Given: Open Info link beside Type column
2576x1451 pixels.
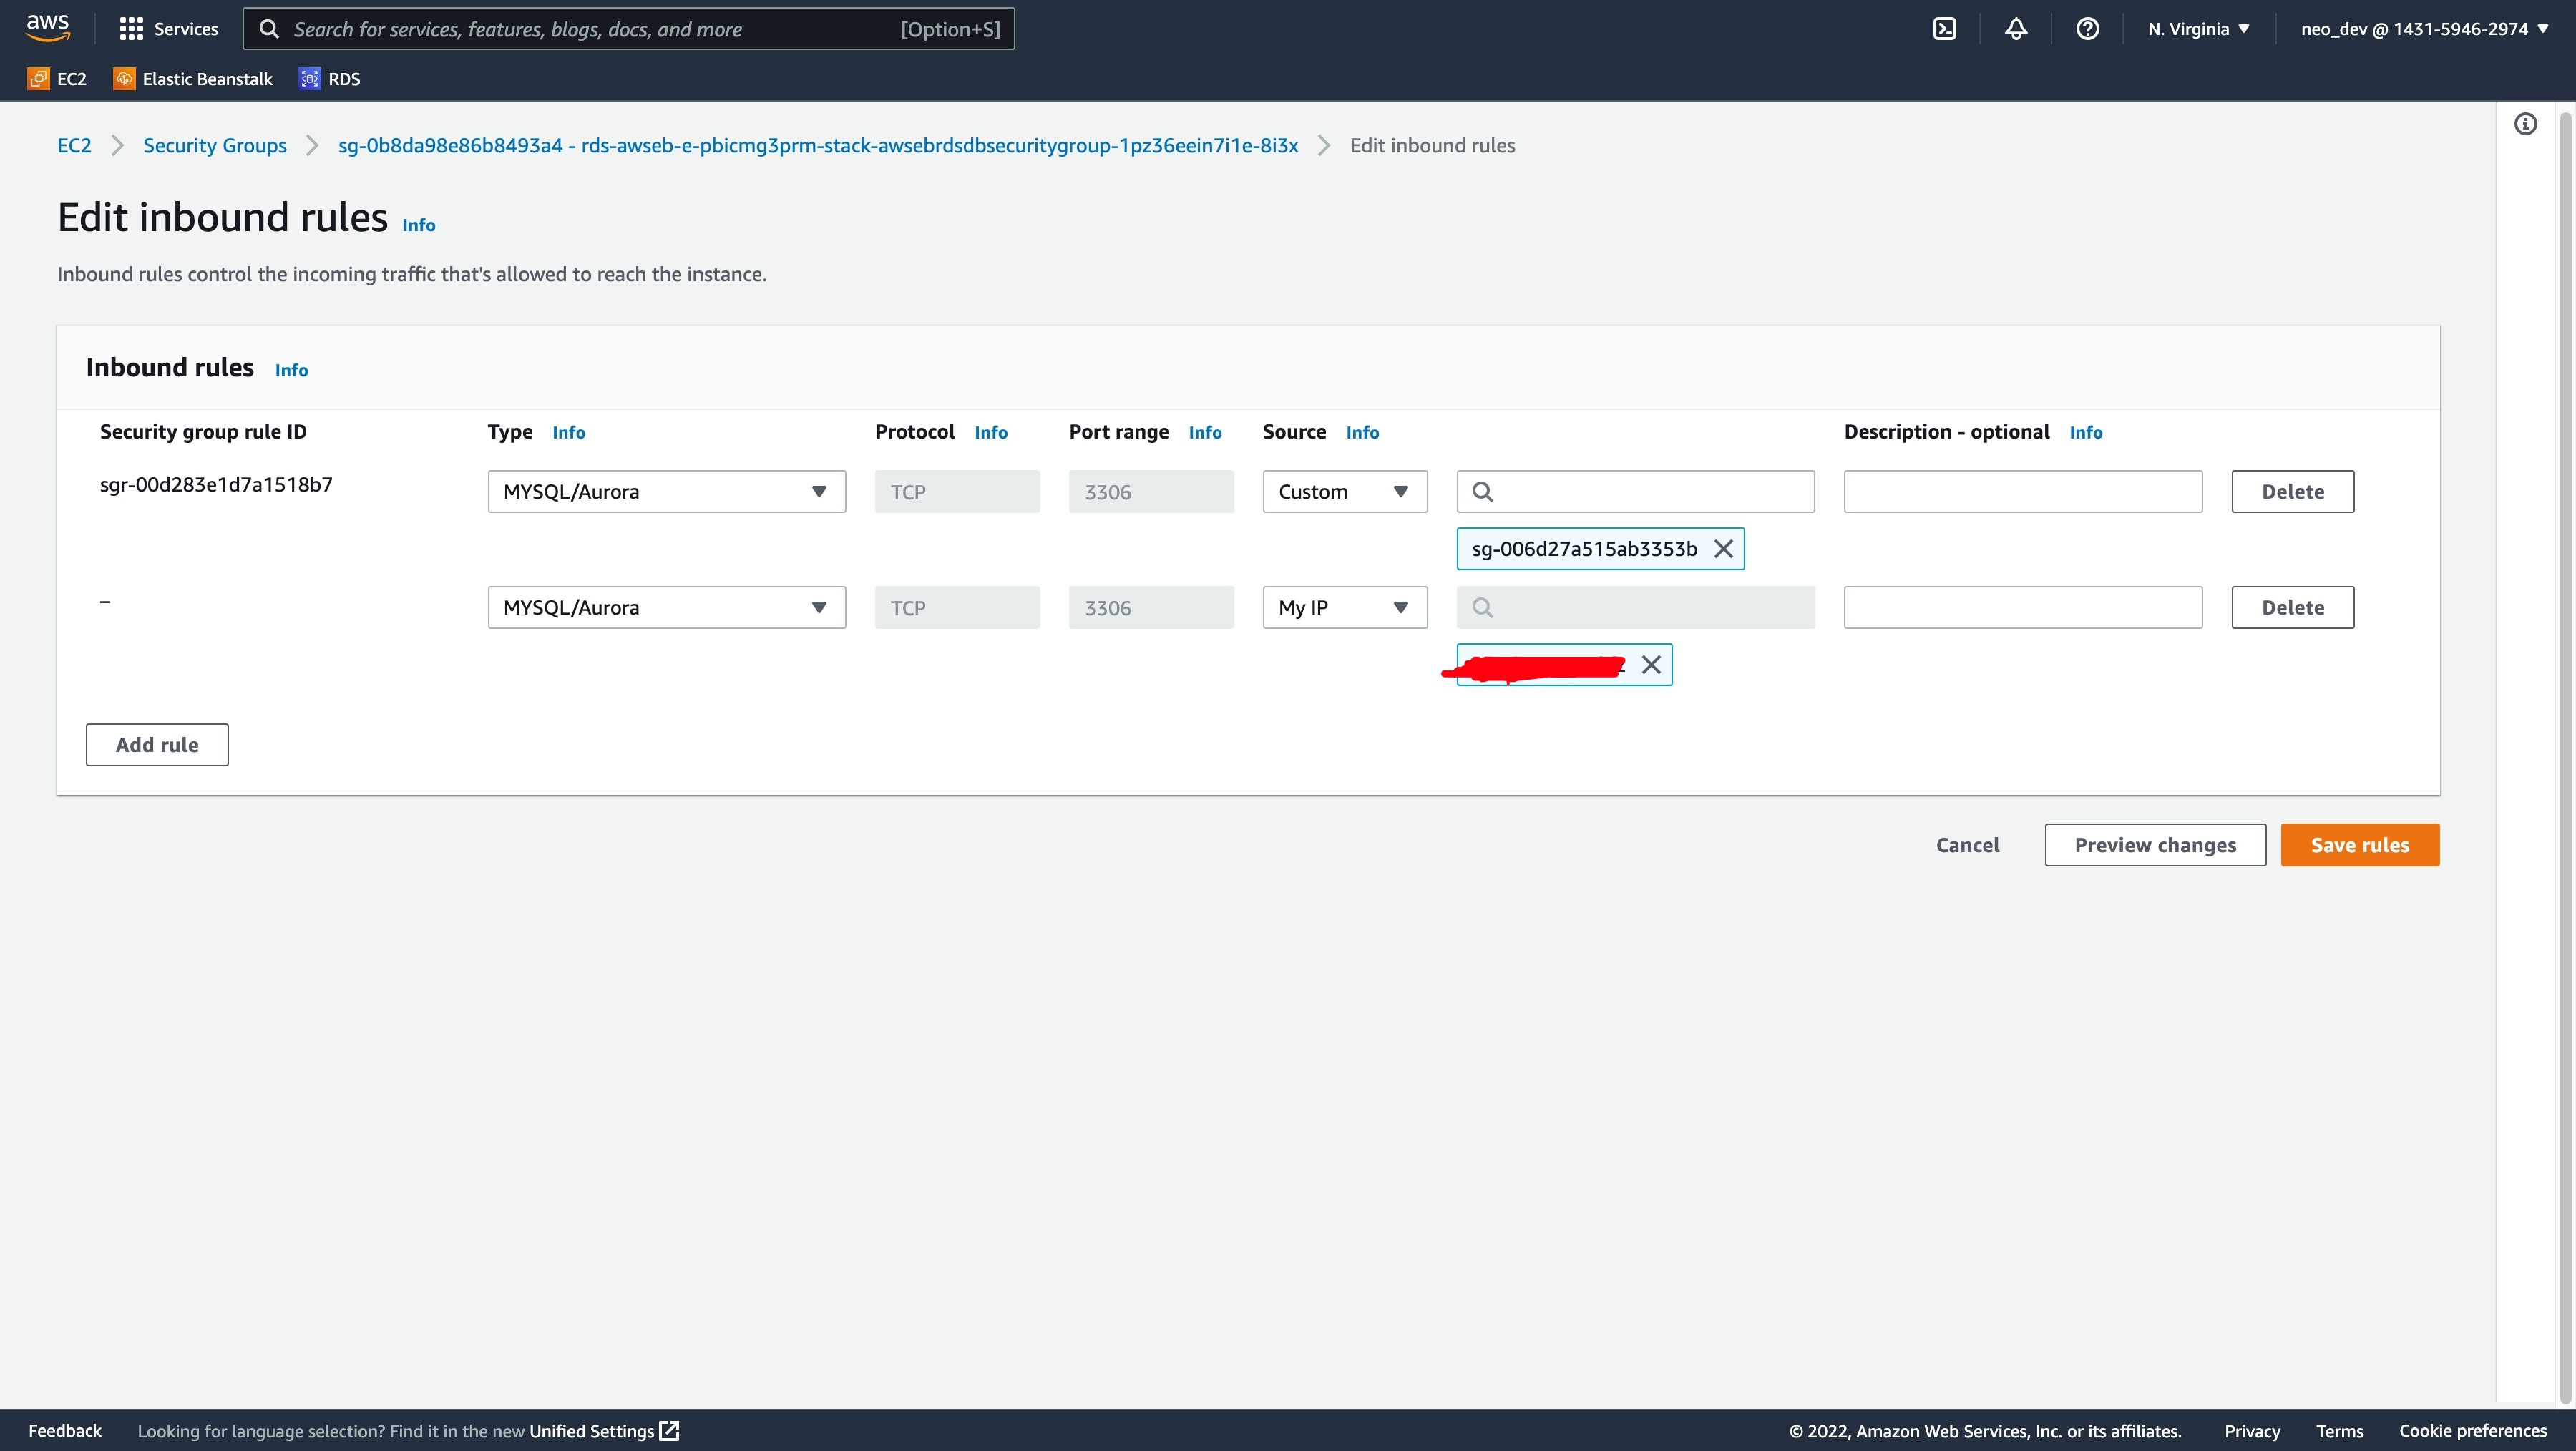Looking at the screenshot, I should pyautogui.click(x=569, y=432).
